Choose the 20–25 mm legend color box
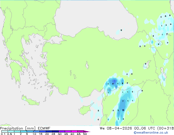This screenshot has width=174, height=135. pos(49,131)
